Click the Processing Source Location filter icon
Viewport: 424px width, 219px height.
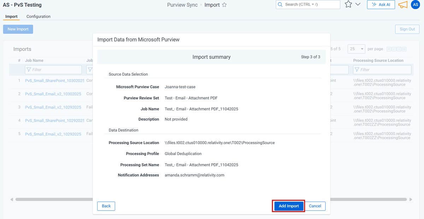pyautogui.click(x=357, y=70)
